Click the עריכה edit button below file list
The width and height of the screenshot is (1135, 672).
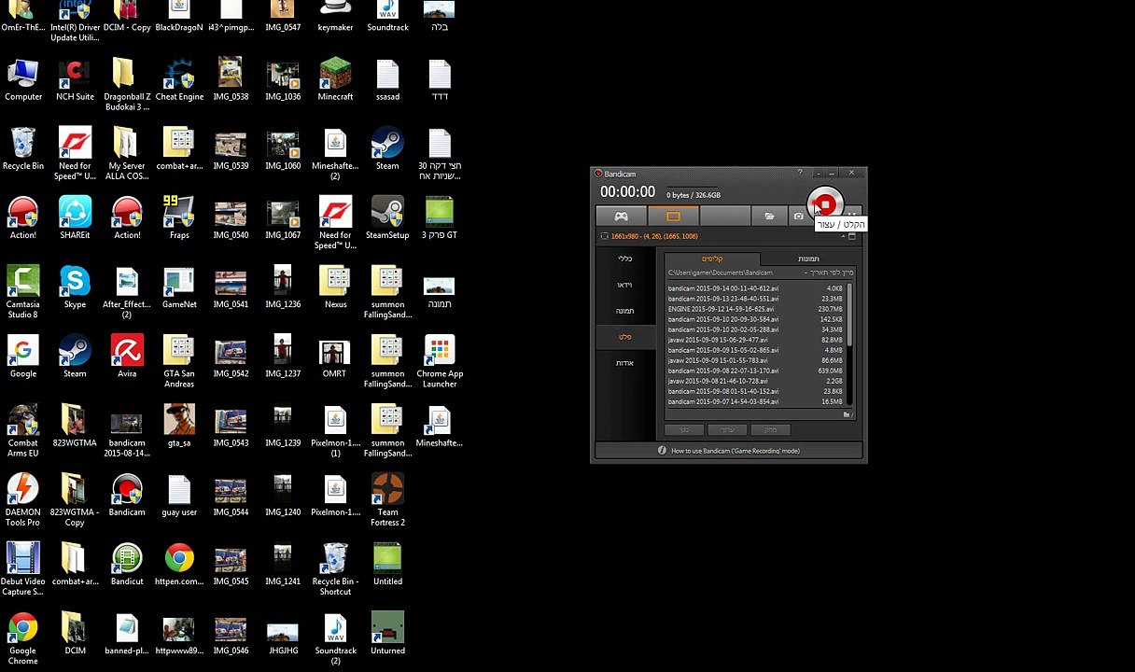[727, 429]
